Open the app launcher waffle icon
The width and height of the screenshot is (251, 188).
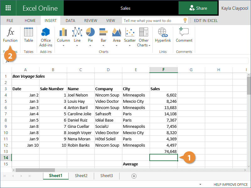8,8
